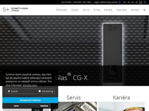Image resolution: width=149 pixels, height=111 pixels.
Task: Go to the Kariéra menu
Action: 108,10
